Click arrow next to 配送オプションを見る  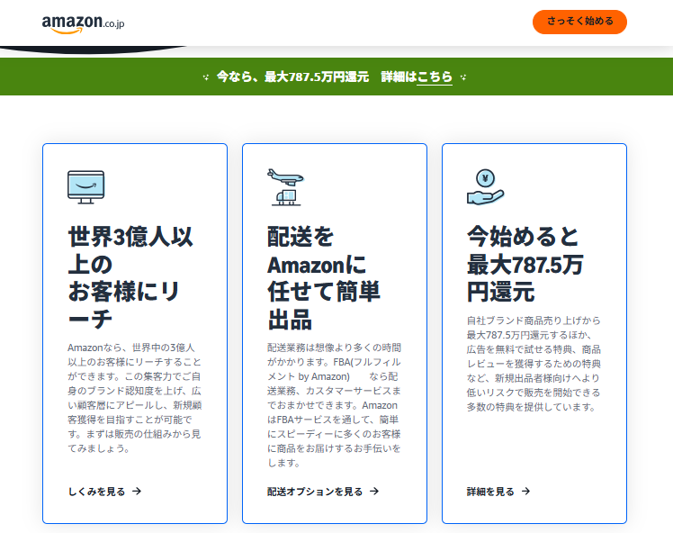click(x=374, y=492)
